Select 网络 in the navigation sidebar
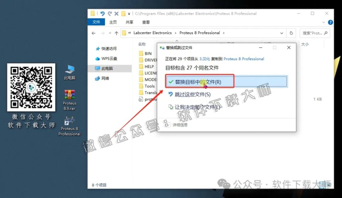 click(x=106, y=79)
